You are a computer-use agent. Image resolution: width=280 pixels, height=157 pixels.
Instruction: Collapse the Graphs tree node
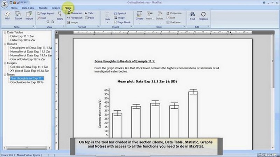click(5, 63)
